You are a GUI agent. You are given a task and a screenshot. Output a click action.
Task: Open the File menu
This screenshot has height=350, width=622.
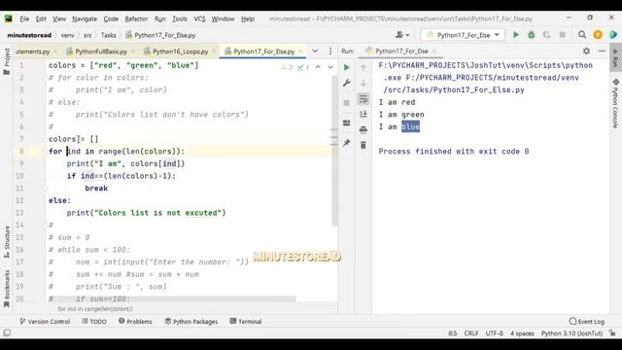(24, 18)
